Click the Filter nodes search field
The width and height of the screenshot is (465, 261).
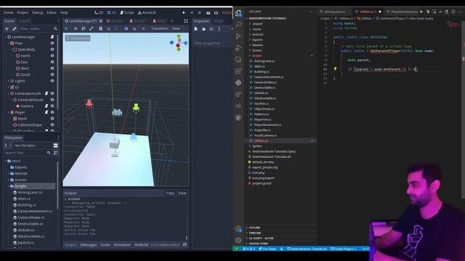(39, 29)
